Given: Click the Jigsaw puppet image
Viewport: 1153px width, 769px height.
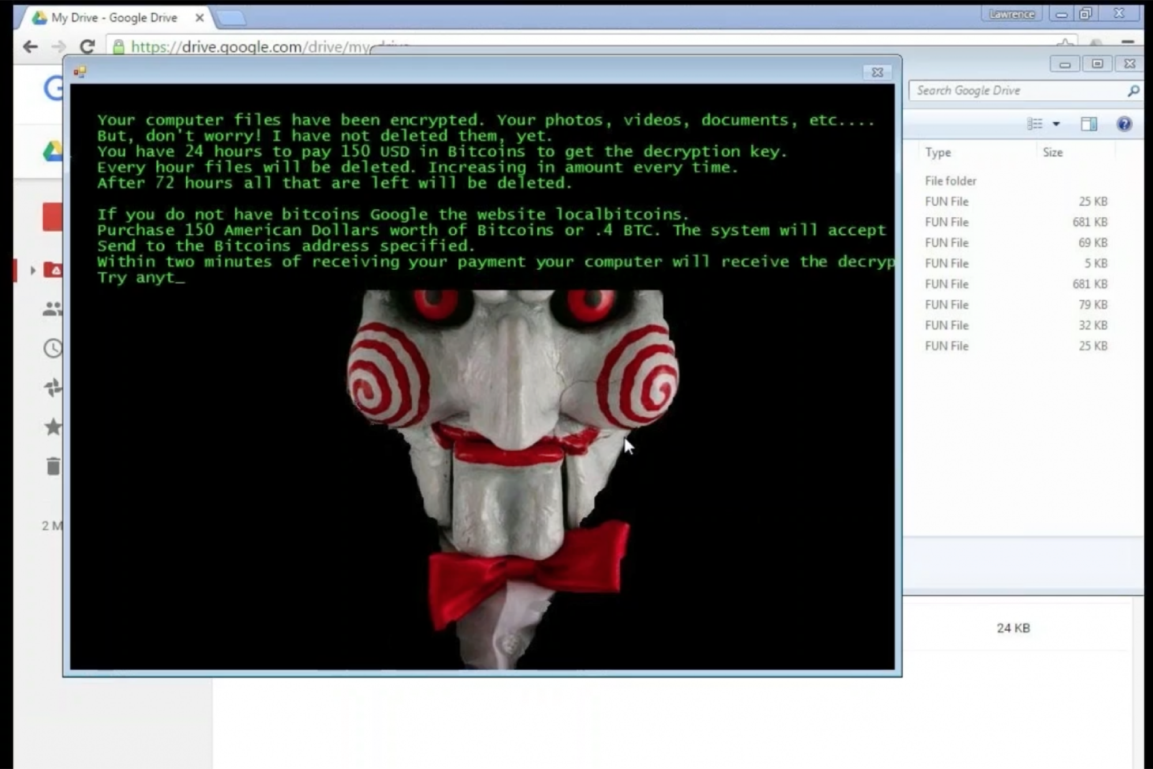Looking at the screenshot, I should coord(513,478).
